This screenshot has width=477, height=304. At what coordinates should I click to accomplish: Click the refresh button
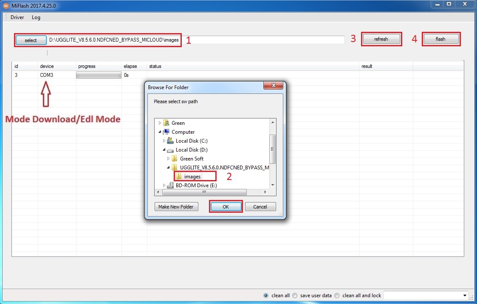pyautogui.click(x=381, y=39)
